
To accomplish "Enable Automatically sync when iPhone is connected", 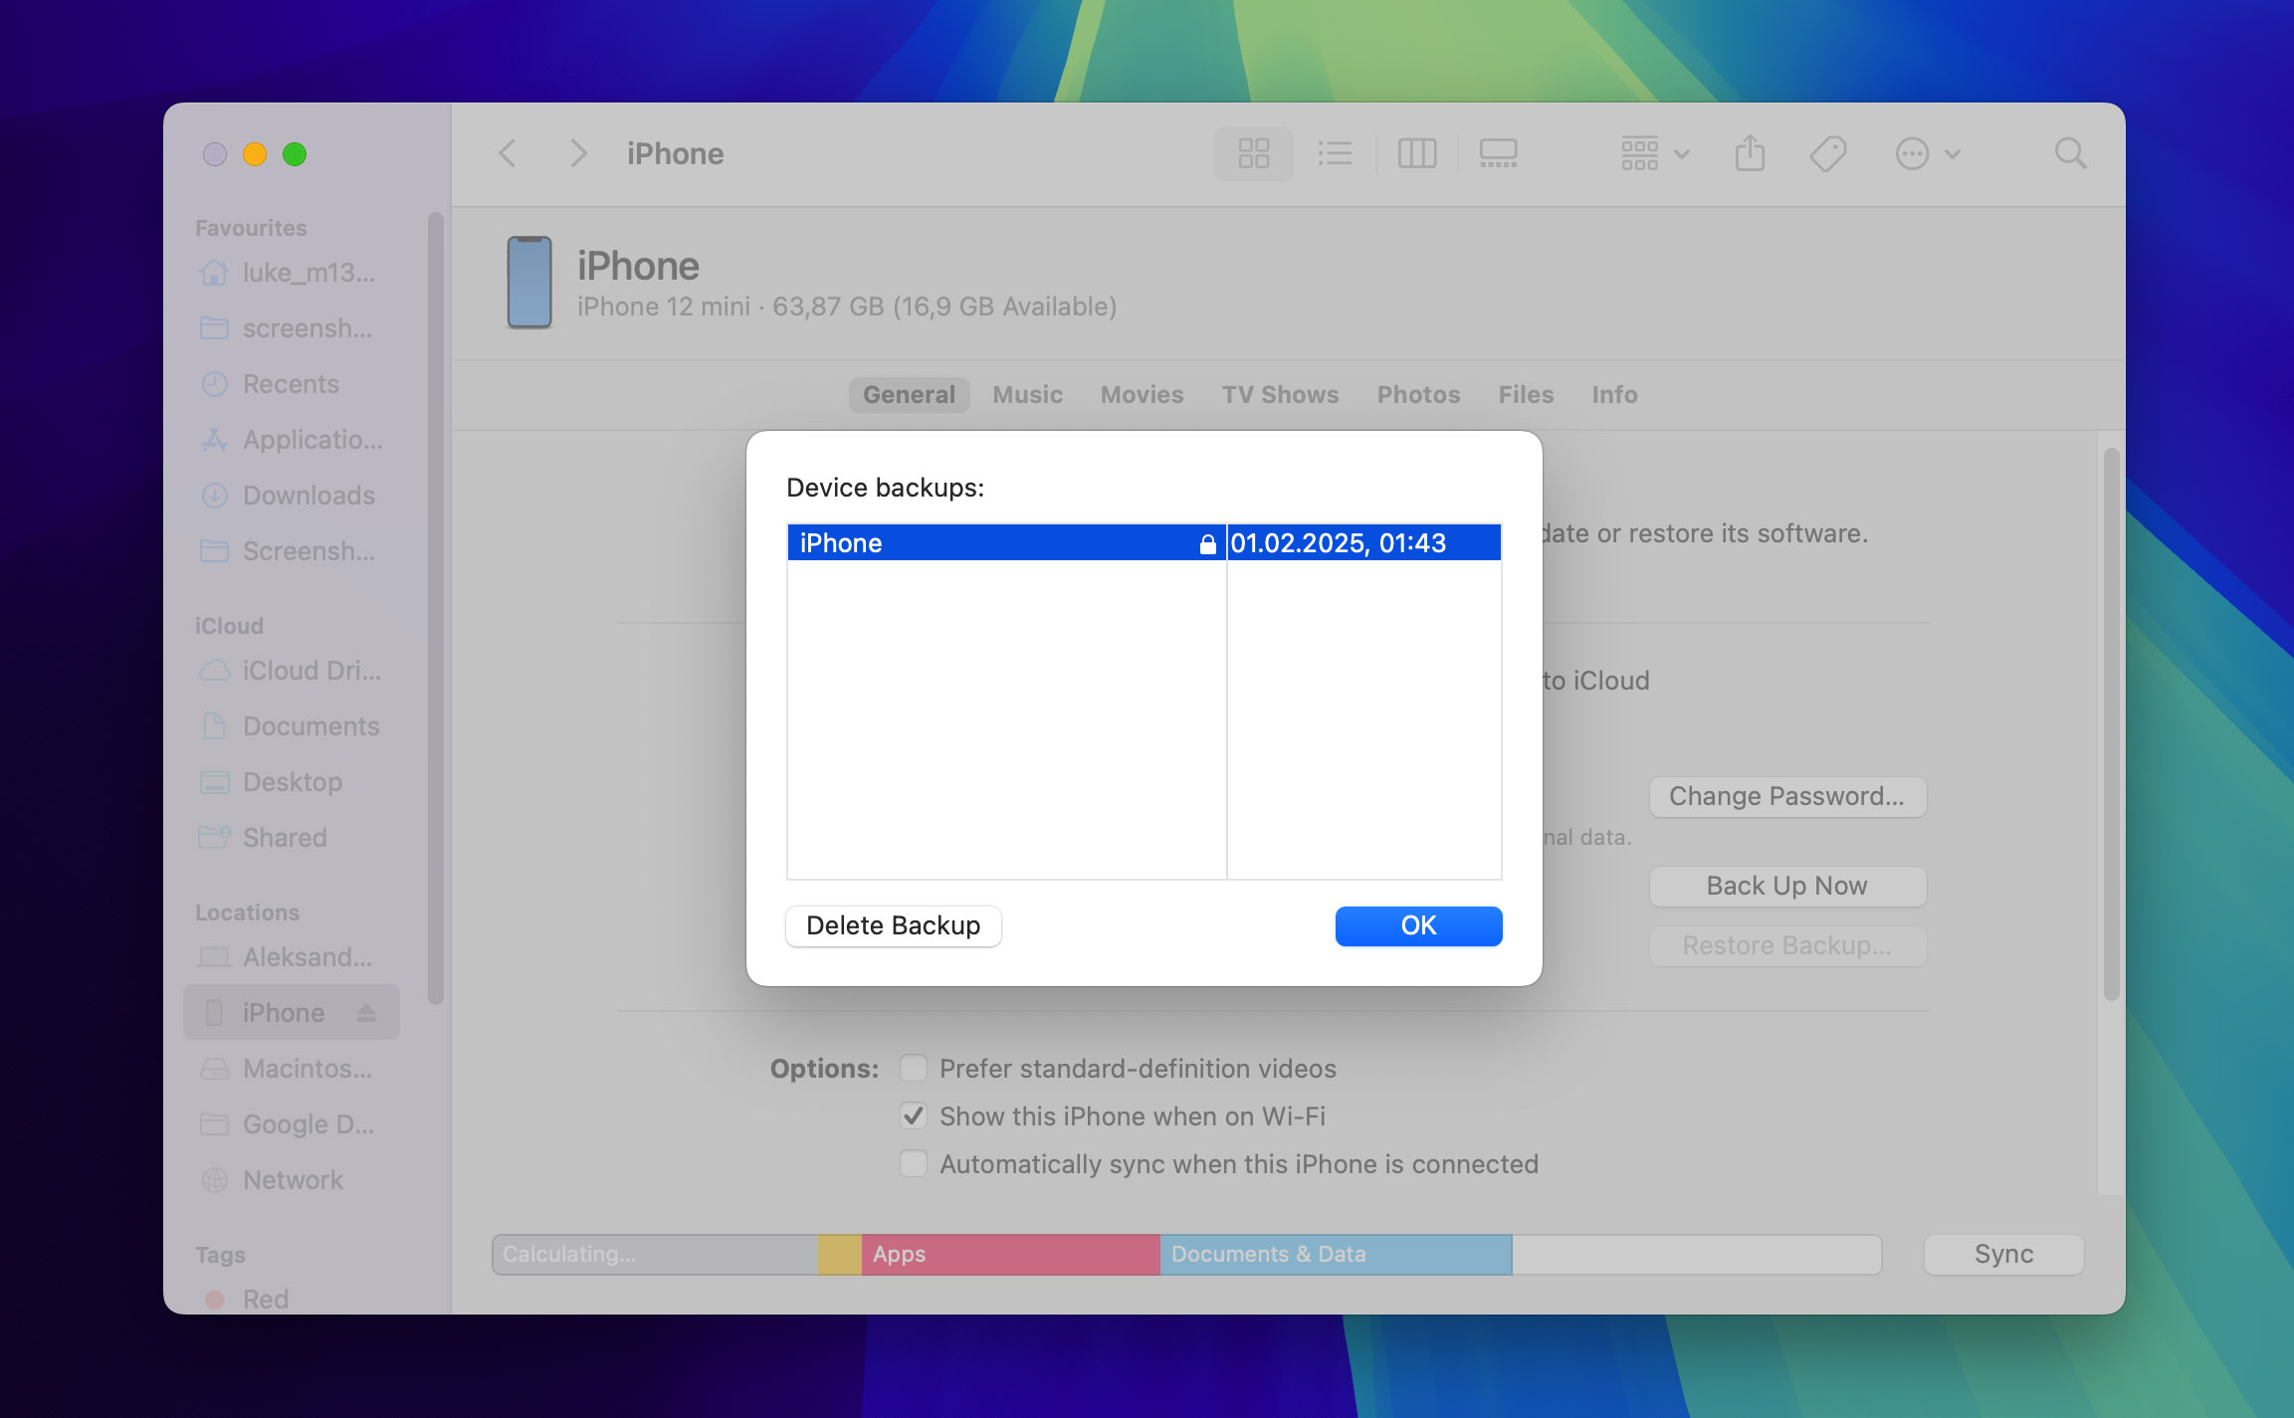I will (914, 1164).
